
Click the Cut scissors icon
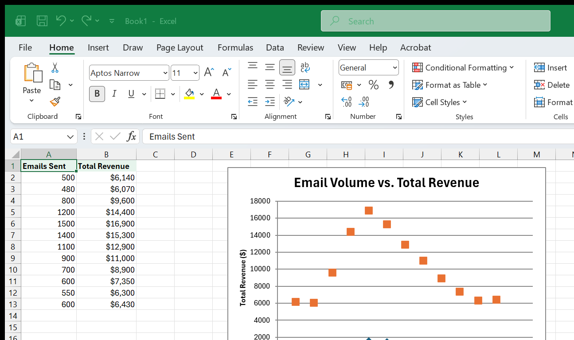pyautogui.click(x=55, y=68)
